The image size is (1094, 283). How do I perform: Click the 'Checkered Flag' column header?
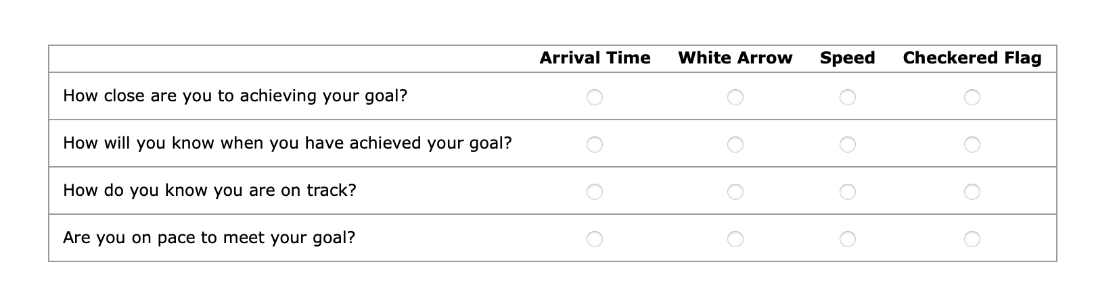point(972,58)
